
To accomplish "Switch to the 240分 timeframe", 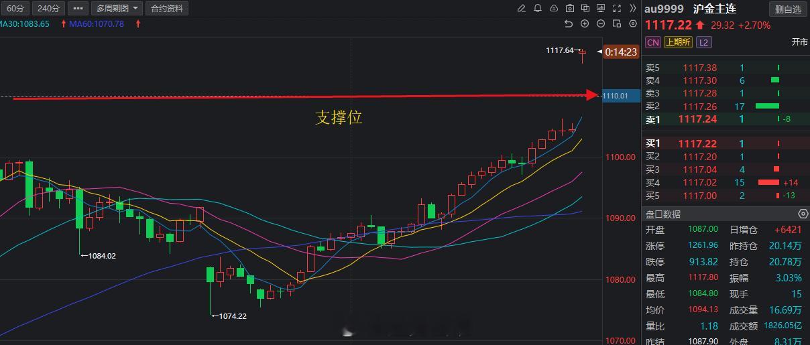I will (x=48, y=9).
